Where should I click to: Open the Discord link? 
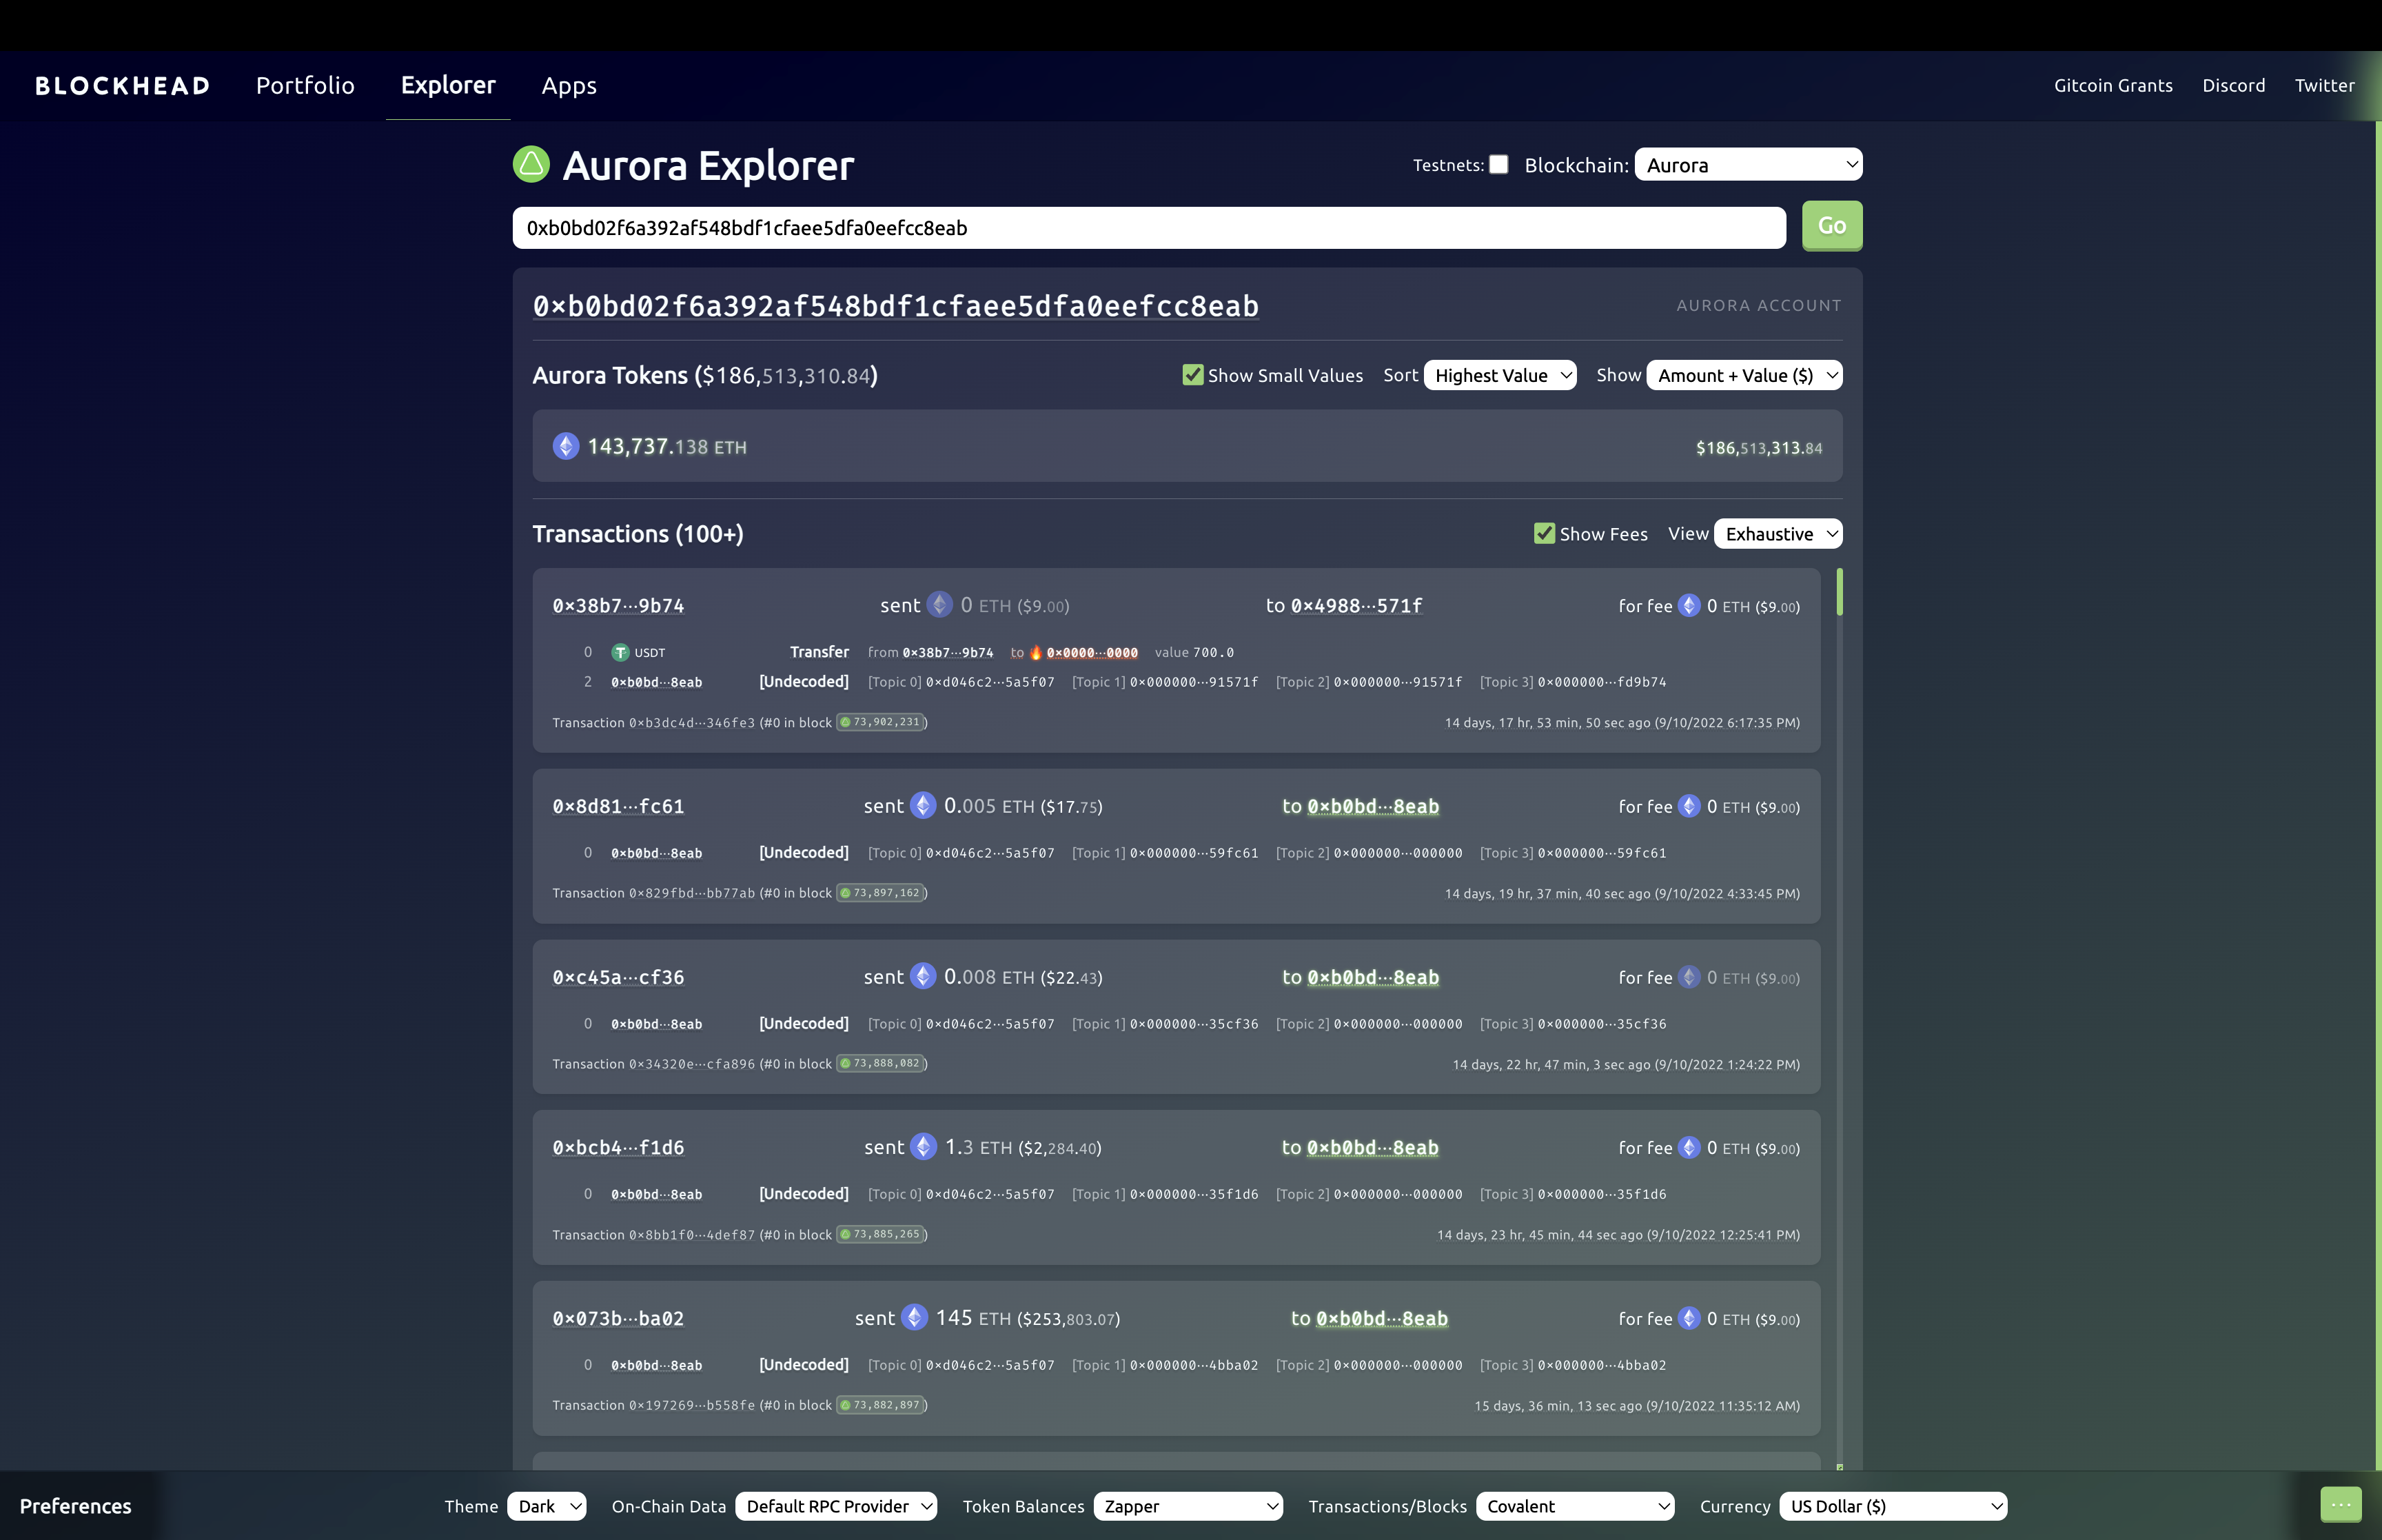tap(2234, 86)
